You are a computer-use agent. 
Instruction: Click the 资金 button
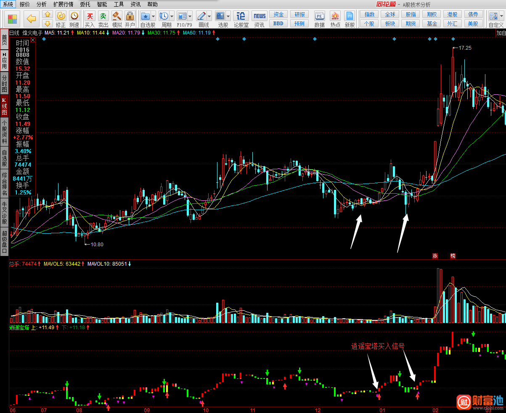coord(278,15)
